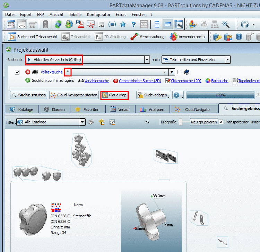Click the full text search input field
Viewport: 260px width, 252px height.
tap(116, 72)
